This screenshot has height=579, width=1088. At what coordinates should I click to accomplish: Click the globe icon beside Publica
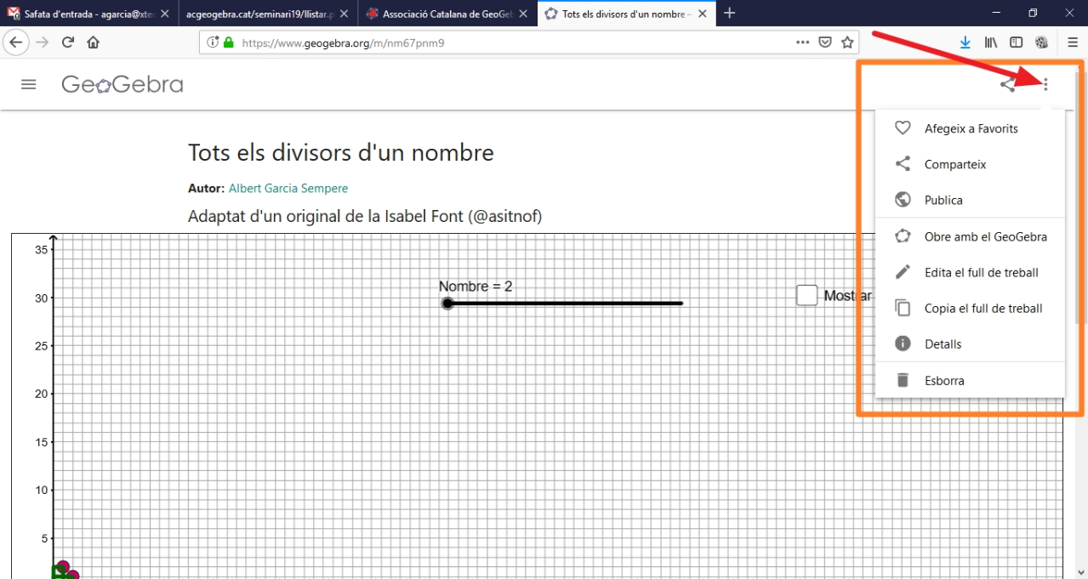[x=903, y=200]
